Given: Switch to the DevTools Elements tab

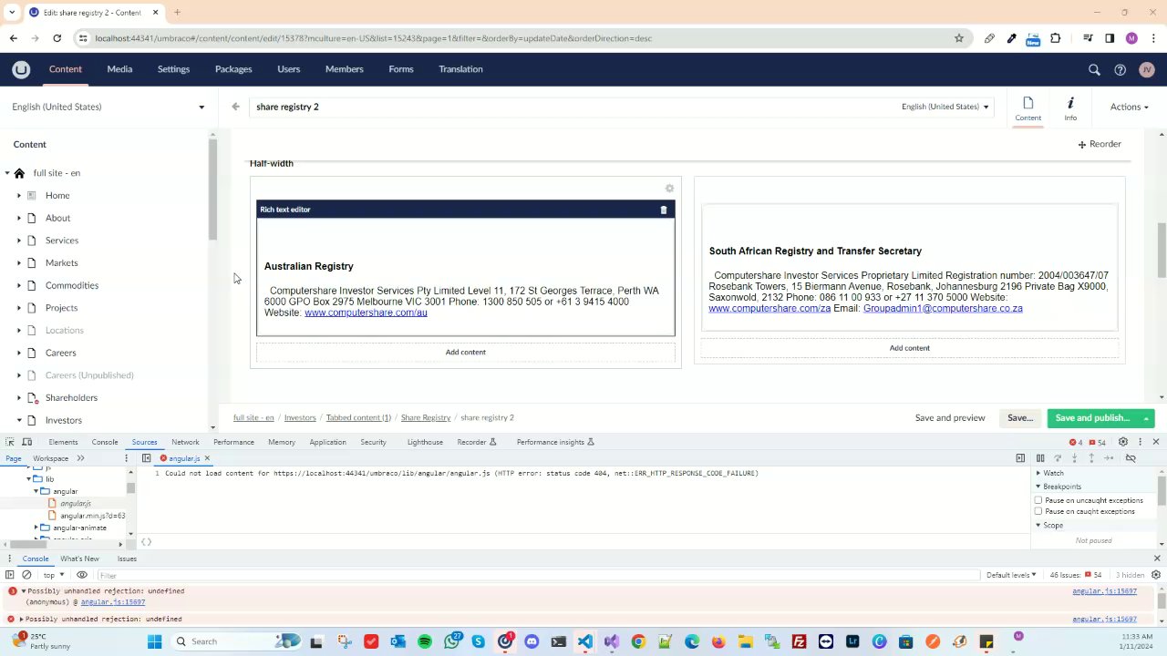Looking at the screenshot, I should click(63, 442).
